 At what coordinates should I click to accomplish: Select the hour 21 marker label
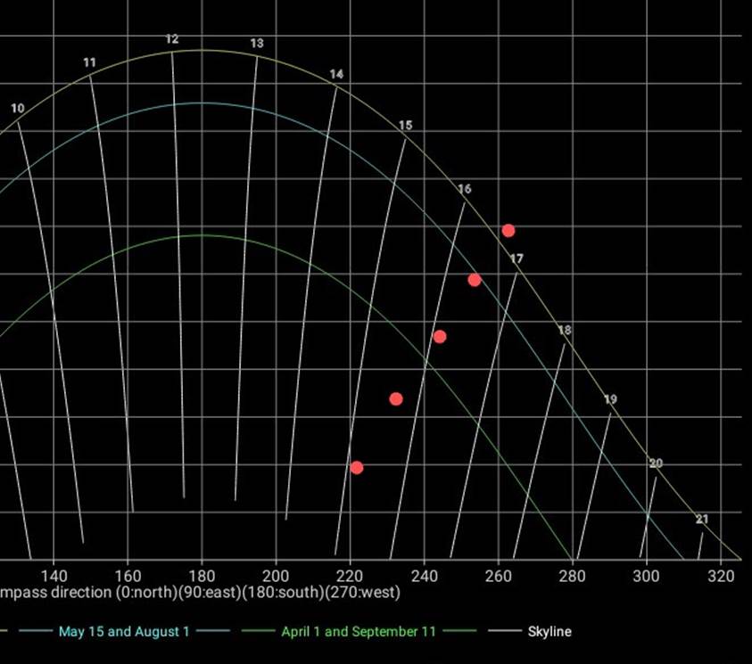click(701, 520)
